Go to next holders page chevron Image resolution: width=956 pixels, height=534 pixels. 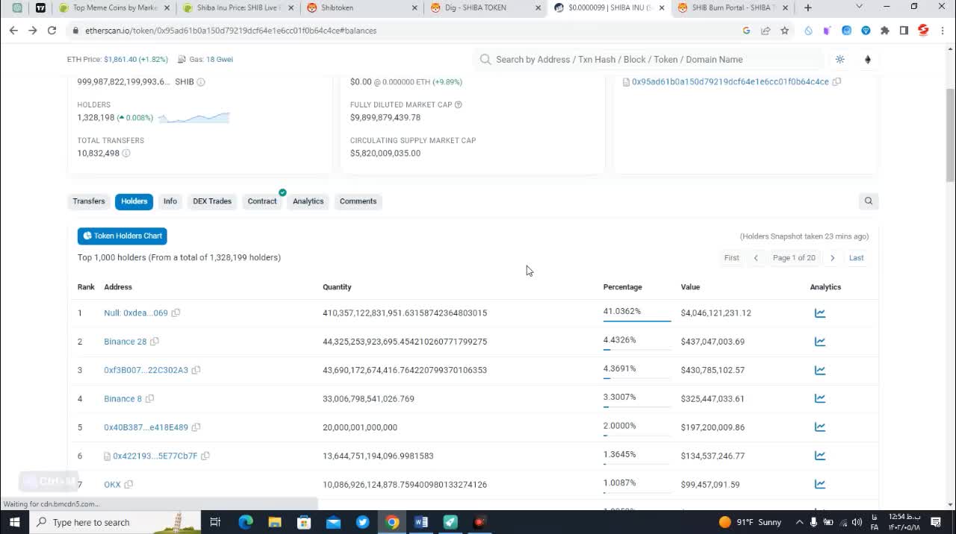click(832, 258)
